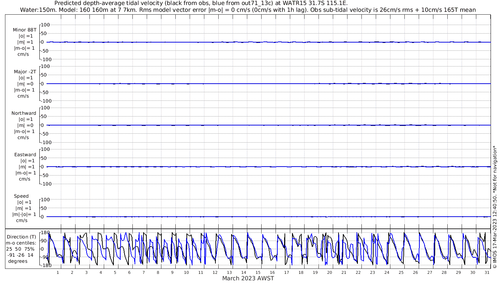Click the "|m| =0" text under Major -2T

25,84
